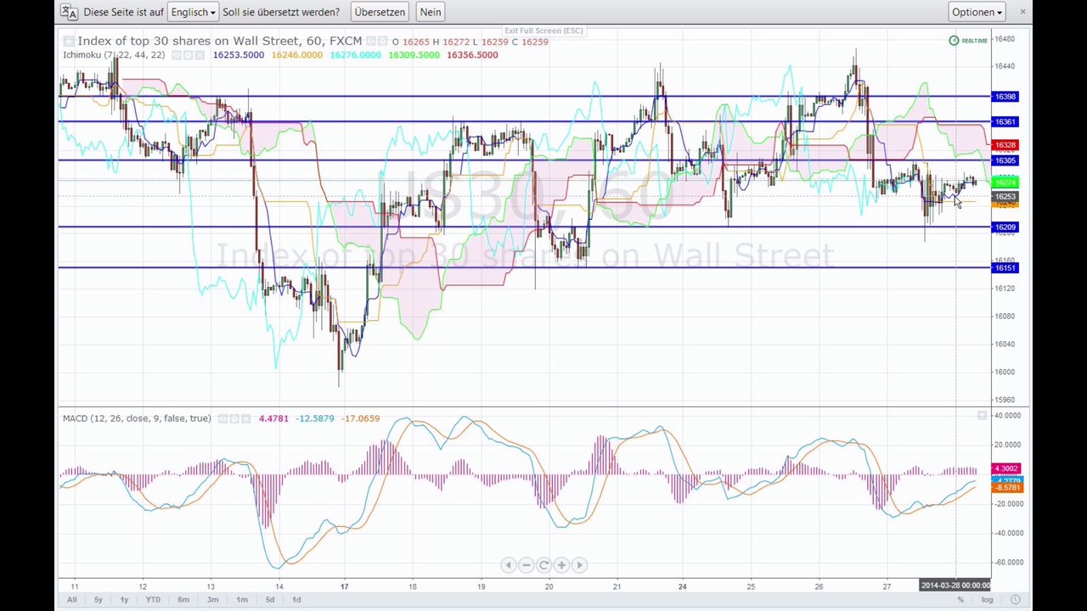Click the red 16328 price label
The image size is (1087, 611).
pyautogui.click(x=1005, y=146)
